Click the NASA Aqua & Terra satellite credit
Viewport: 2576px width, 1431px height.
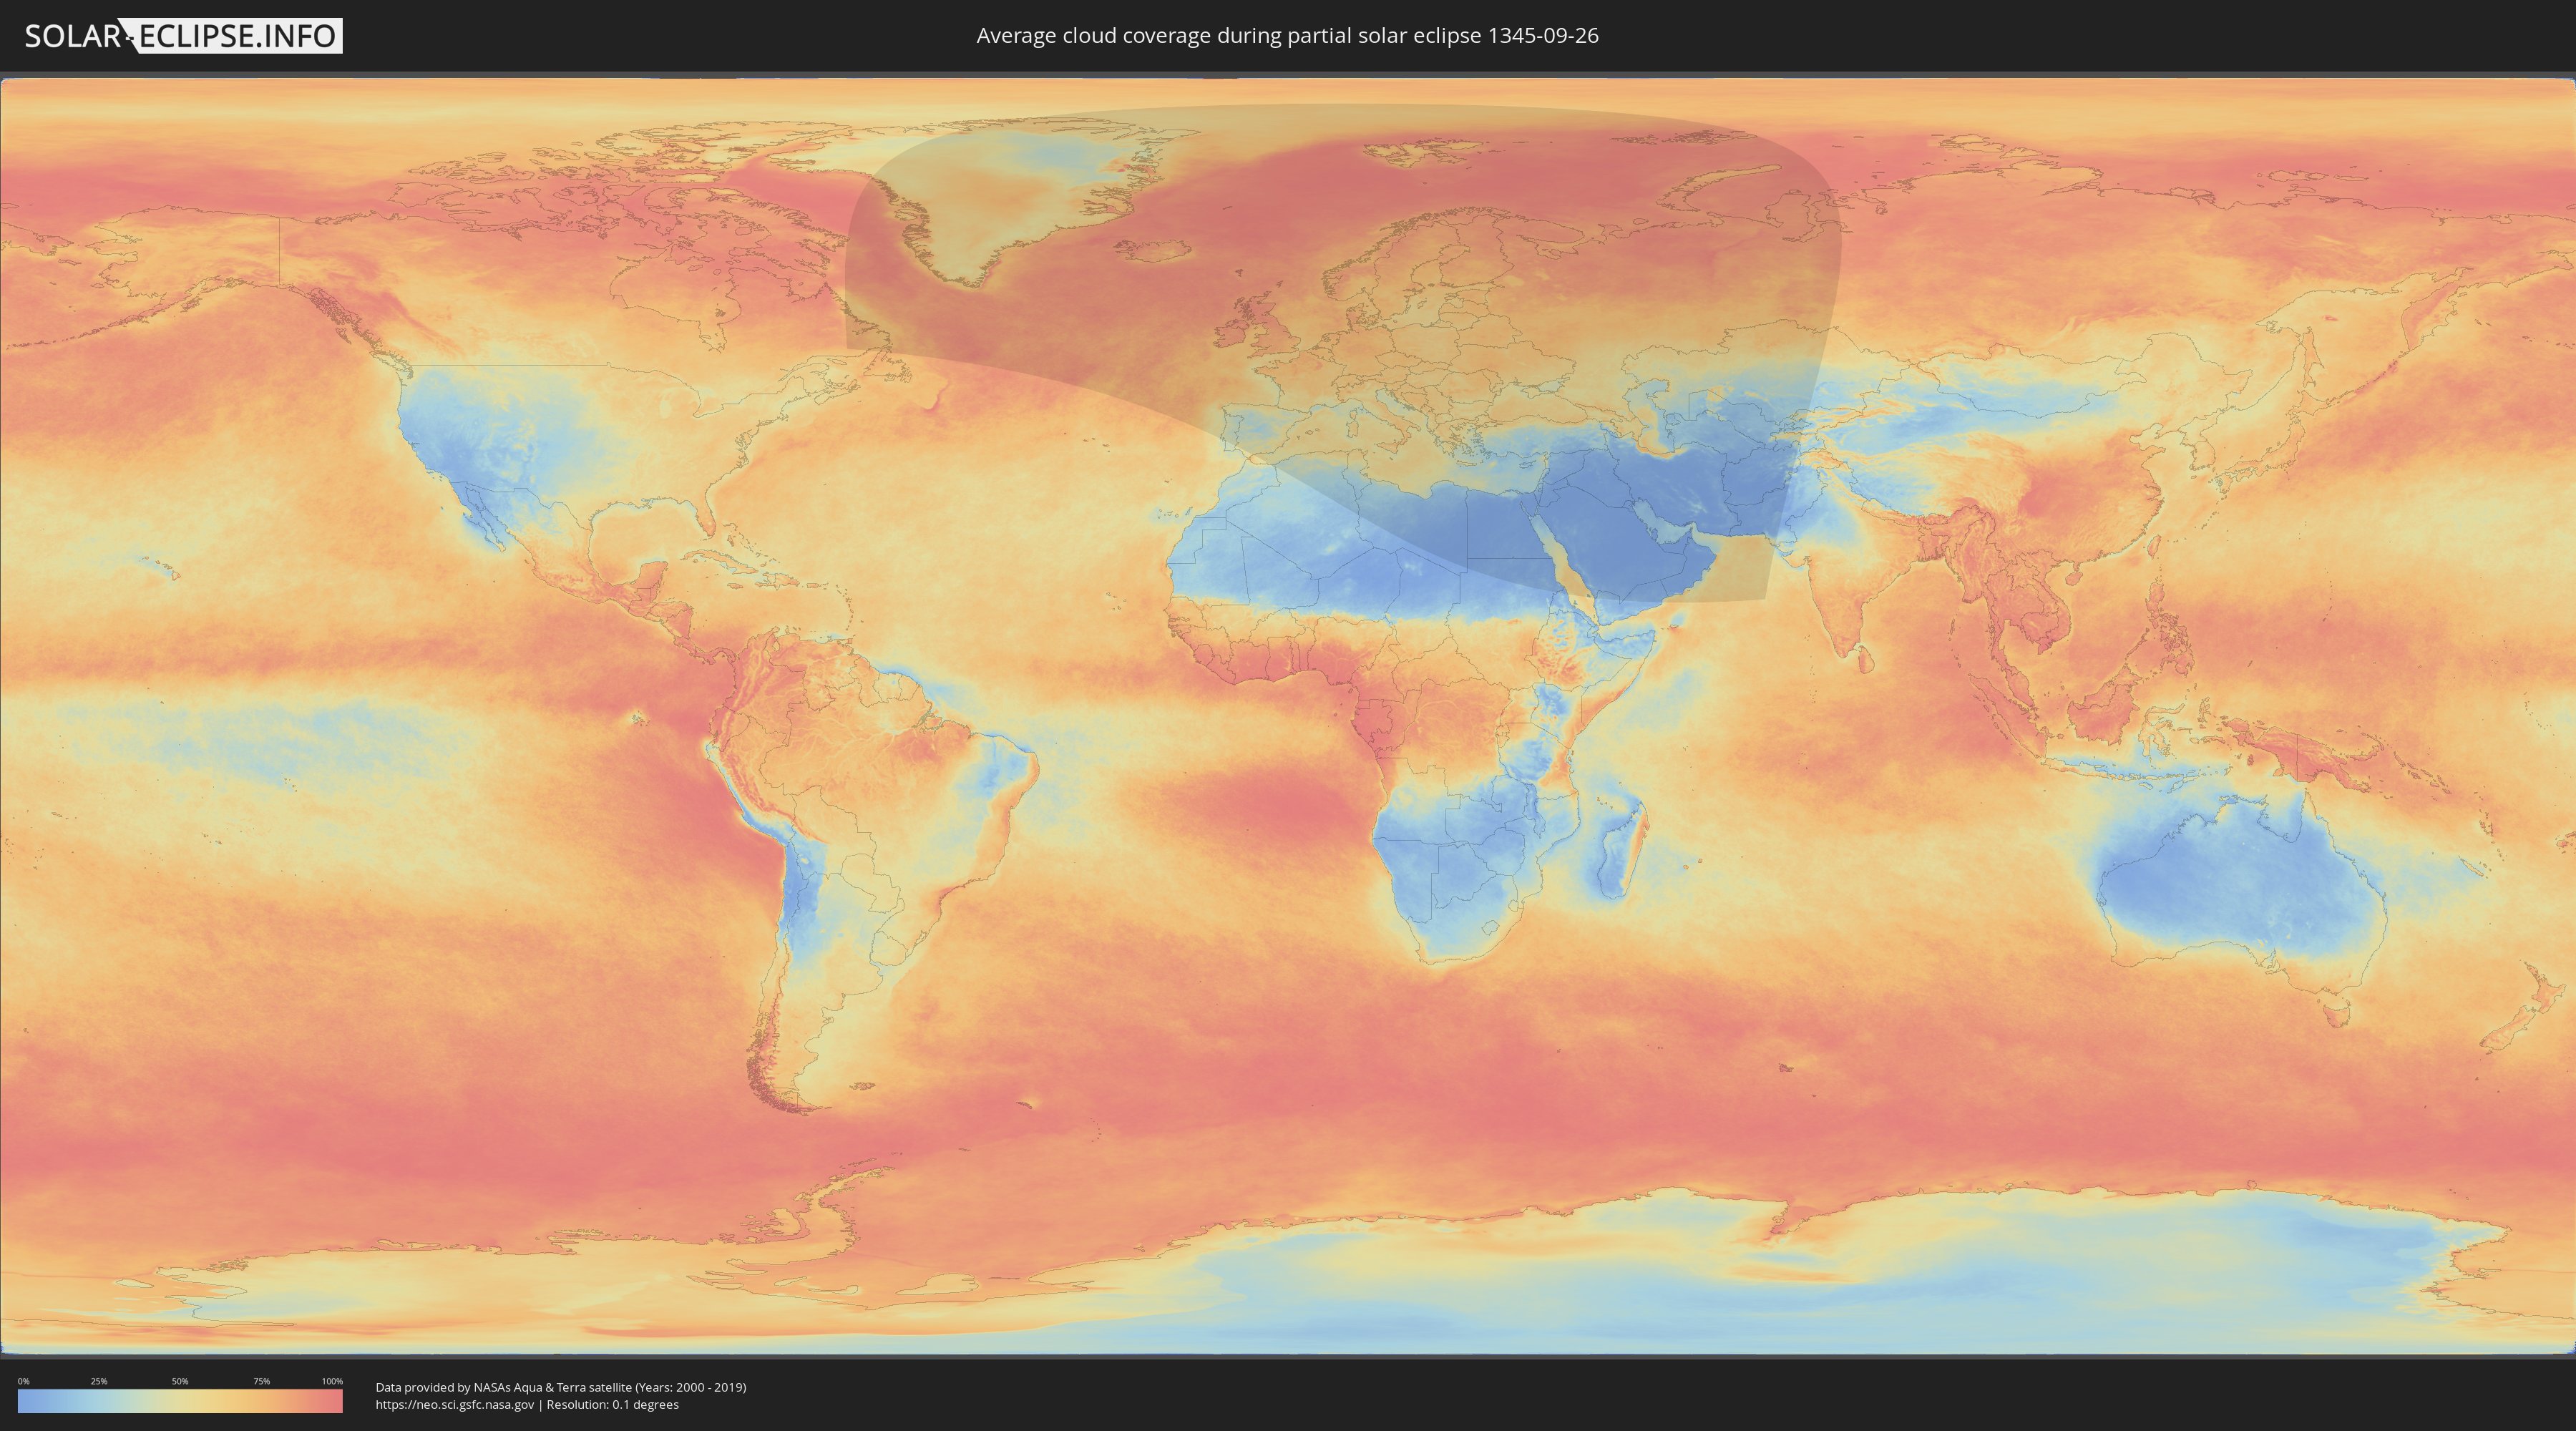tap(561, 1387)
